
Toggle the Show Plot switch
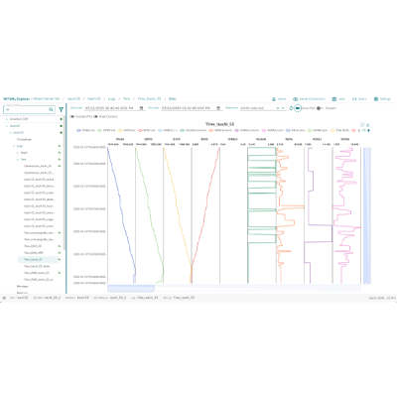coord(298,108)
